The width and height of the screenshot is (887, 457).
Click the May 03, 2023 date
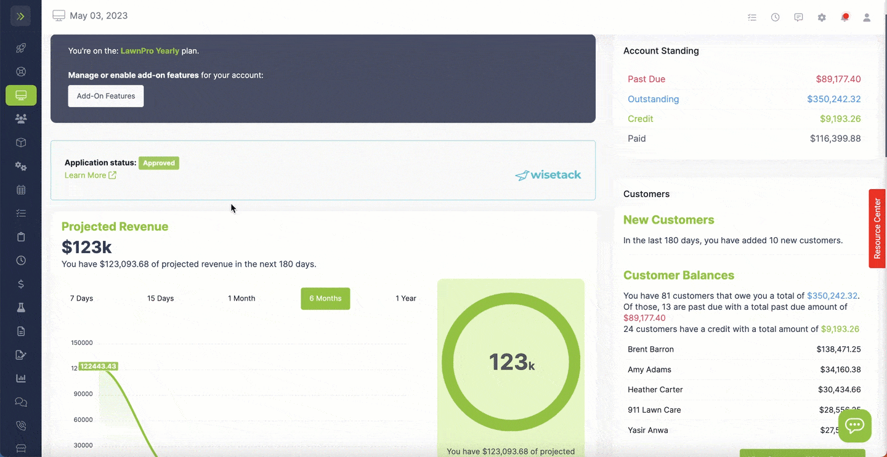tap(99, 16)
